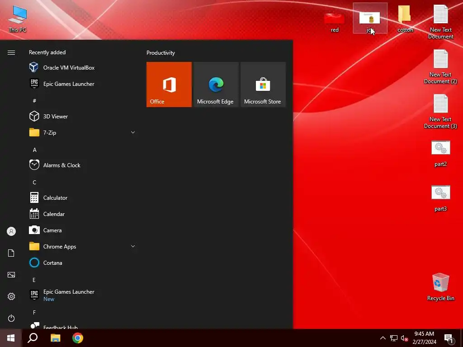Click the Office tile
463x347 pixels.
pyautogui.click(x=169, y=84)
